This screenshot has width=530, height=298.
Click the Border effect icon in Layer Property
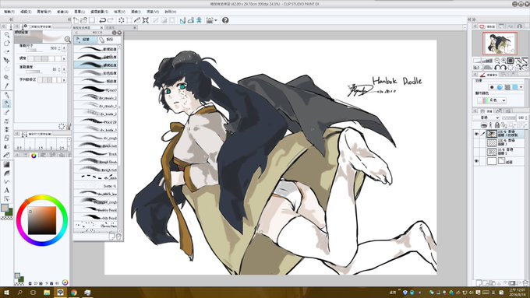tap(492, 87)
